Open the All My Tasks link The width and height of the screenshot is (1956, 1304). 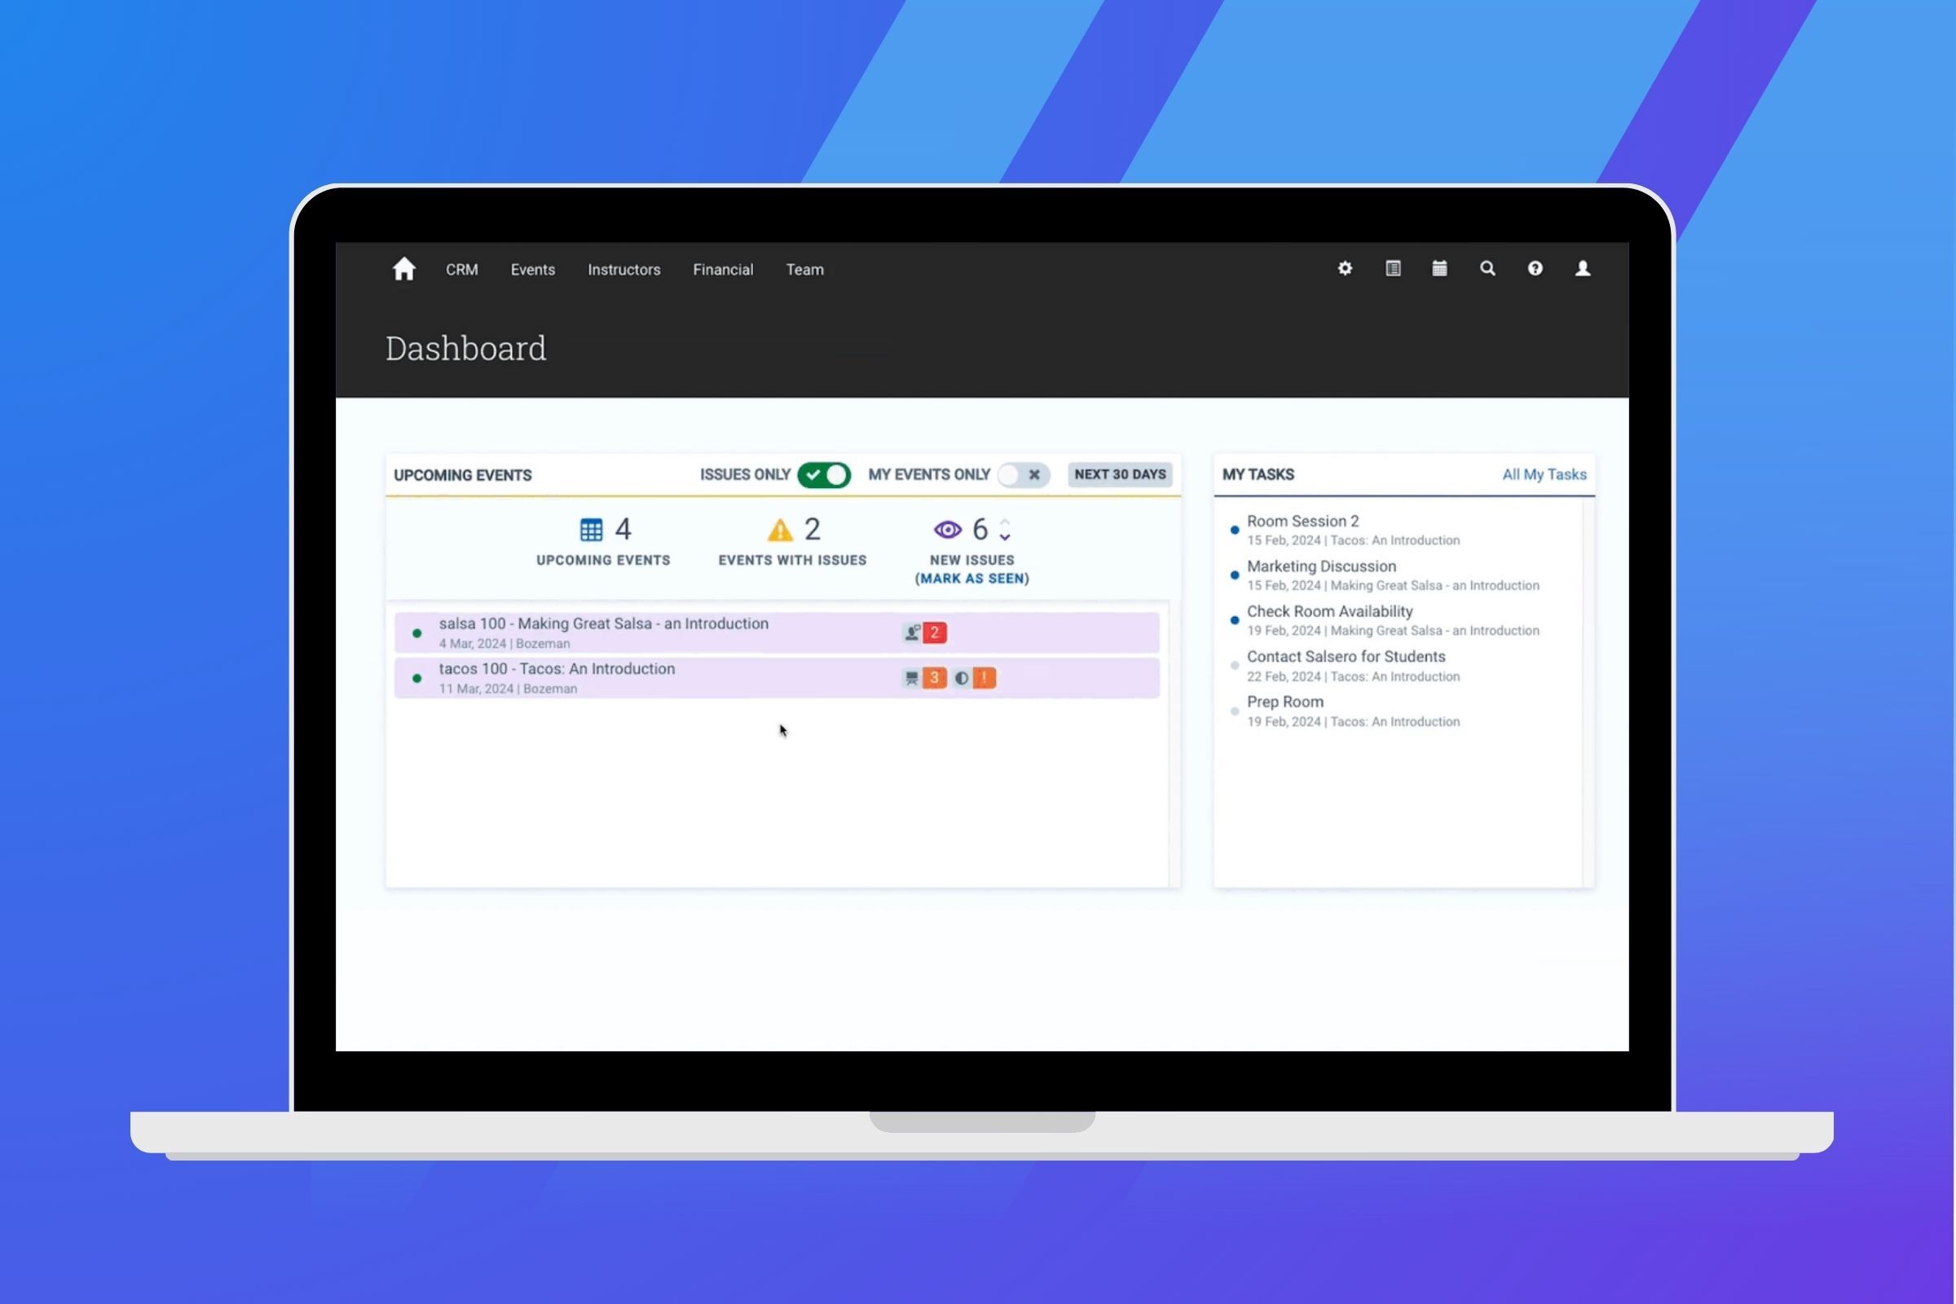tap(1544, 474)
